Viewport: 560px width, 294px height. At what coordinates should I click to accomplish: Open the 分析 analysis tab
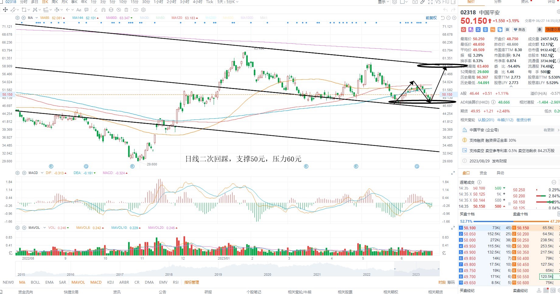click(498, 2)
